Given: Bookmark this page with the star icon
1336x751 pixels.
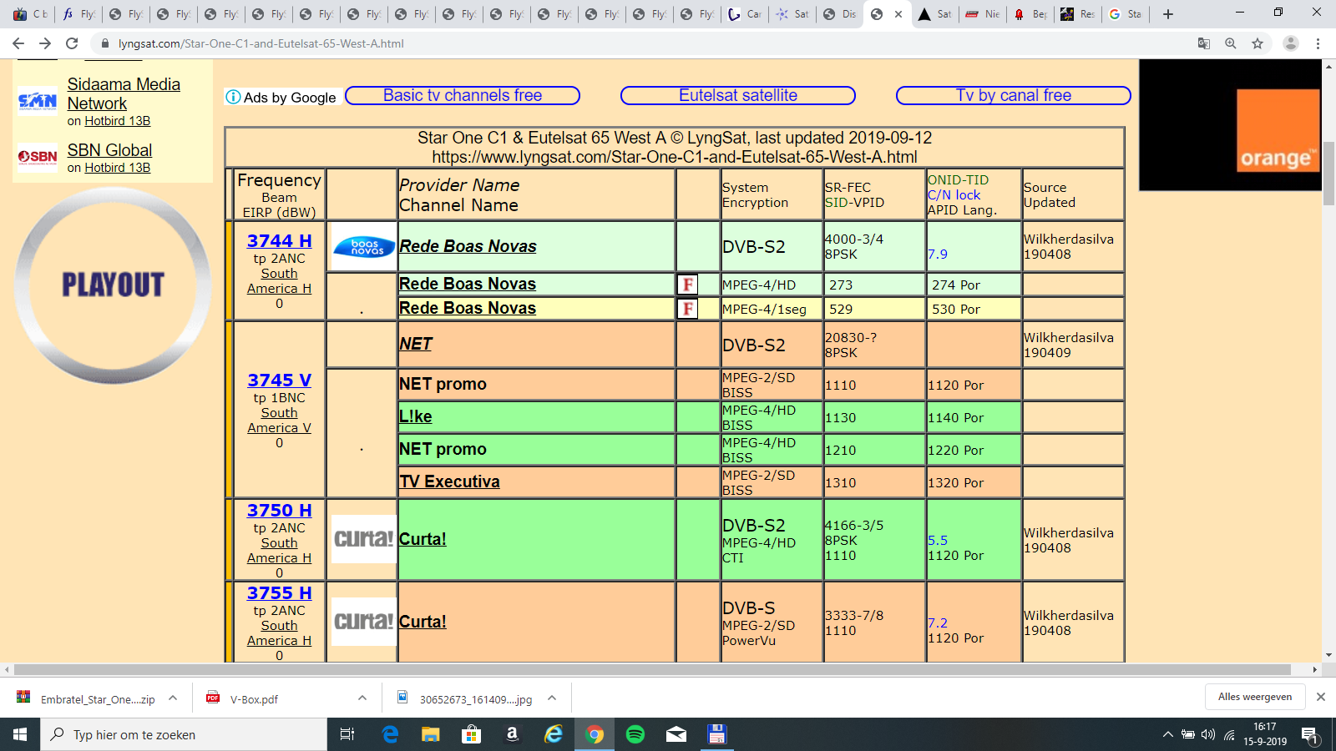Looking at the screenshot, I should pyautogui.click(x=1258, y=43).
